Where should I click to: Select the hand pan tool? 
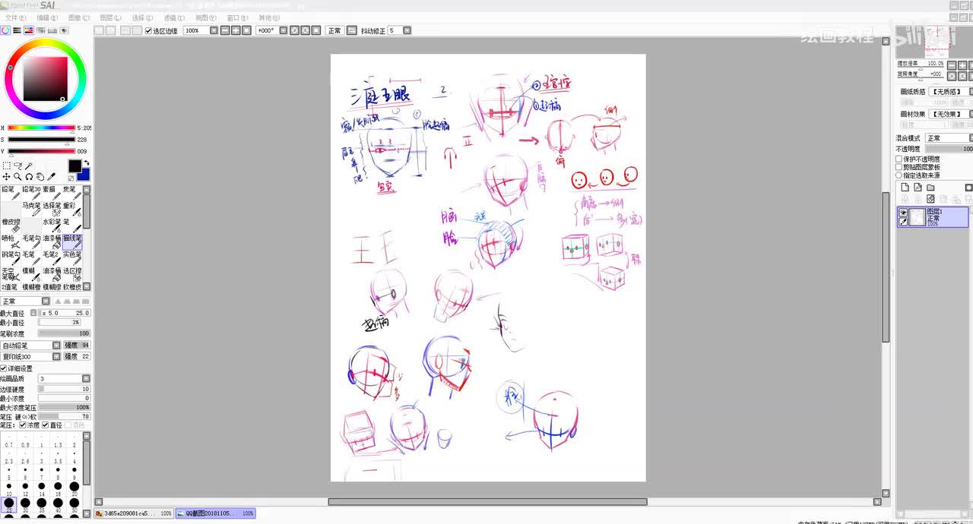(x=40, y=177)
